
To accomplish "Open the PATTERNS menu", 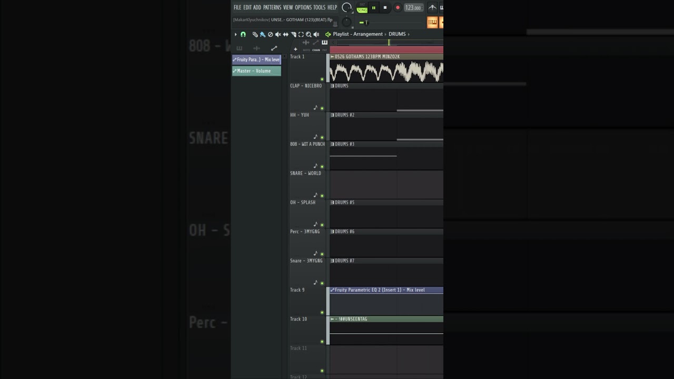I will tap(272, 7).
